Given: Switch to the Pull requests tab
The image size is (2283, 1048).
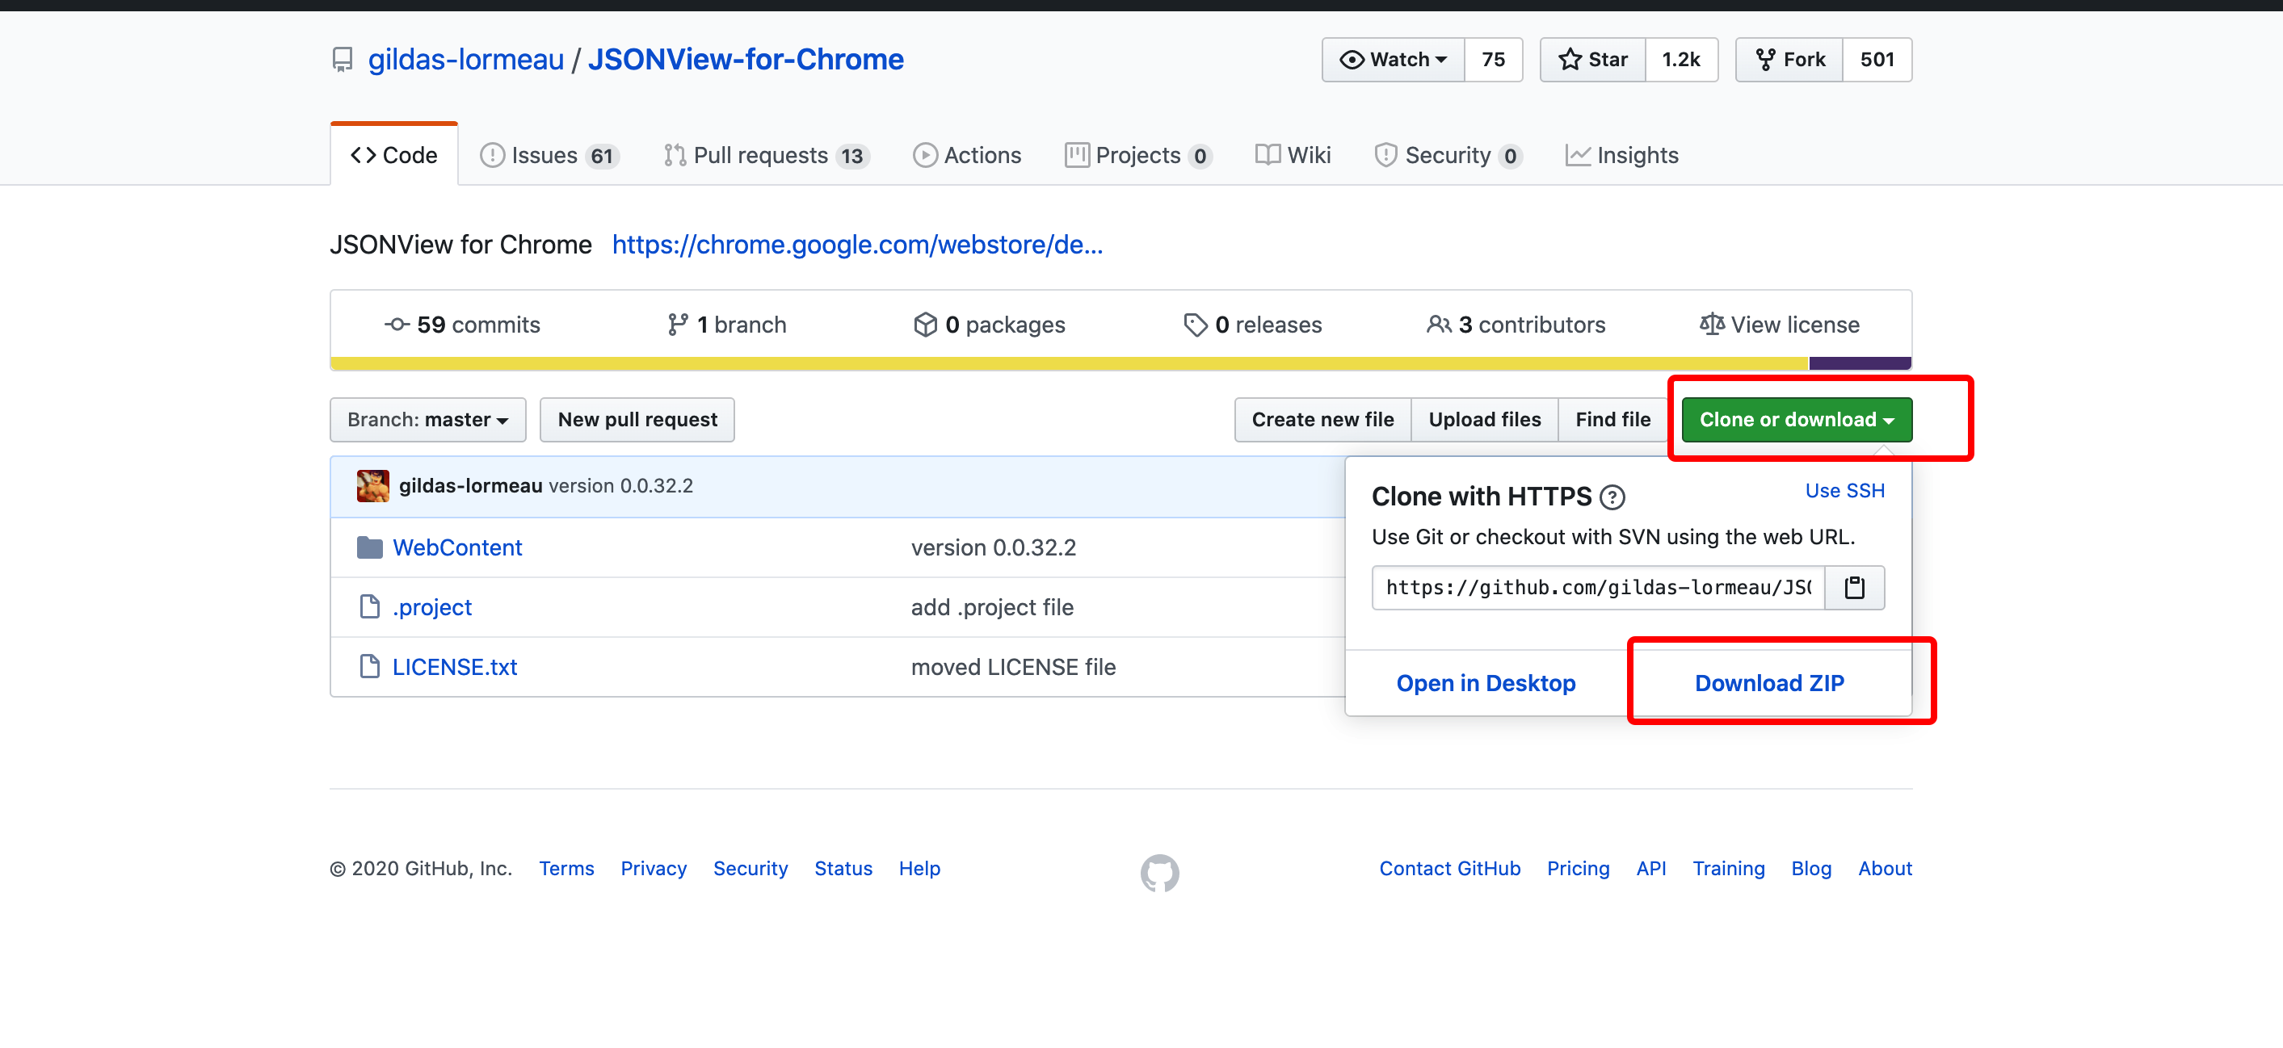Looking at the screenshot, I should (x=766, y=155).
